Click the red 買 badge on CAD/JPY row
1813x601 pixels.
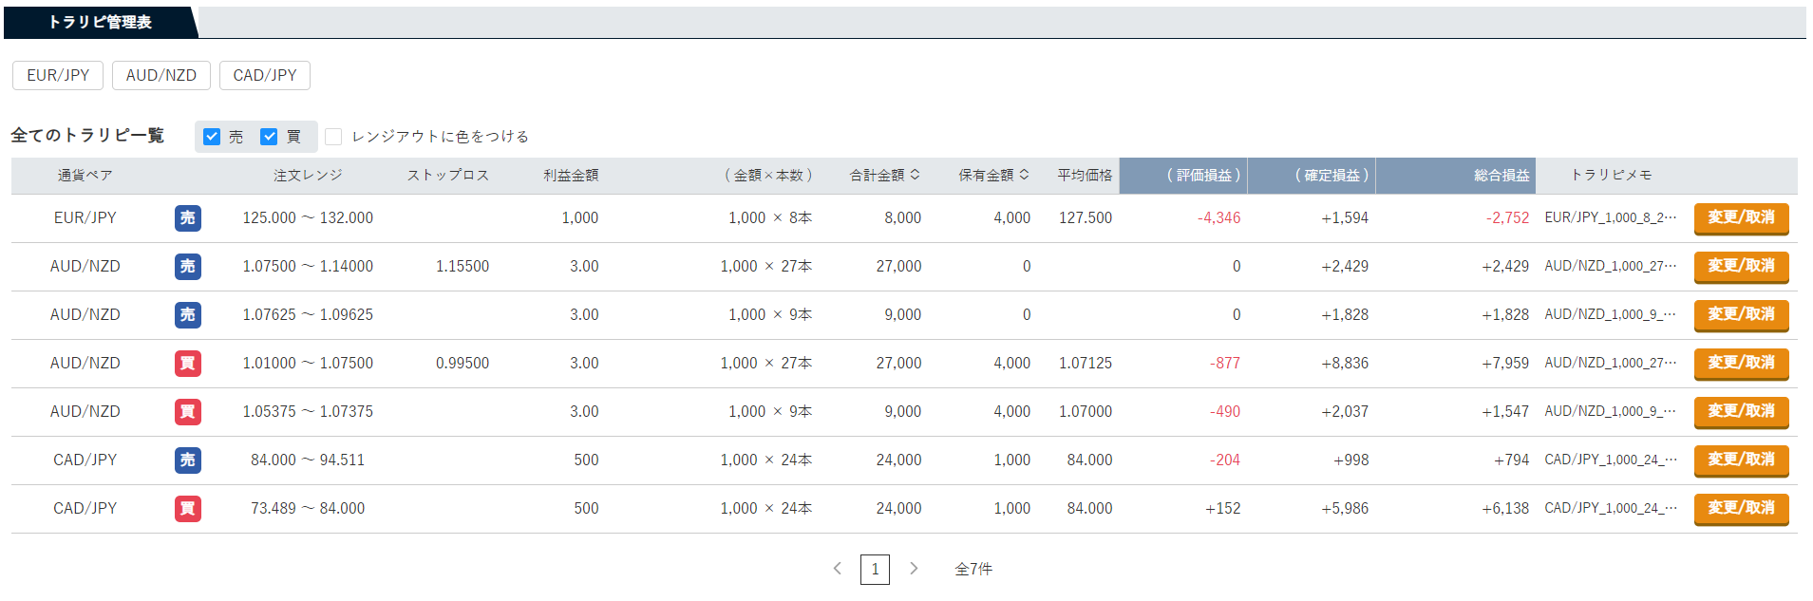click(x=188, y=509)
